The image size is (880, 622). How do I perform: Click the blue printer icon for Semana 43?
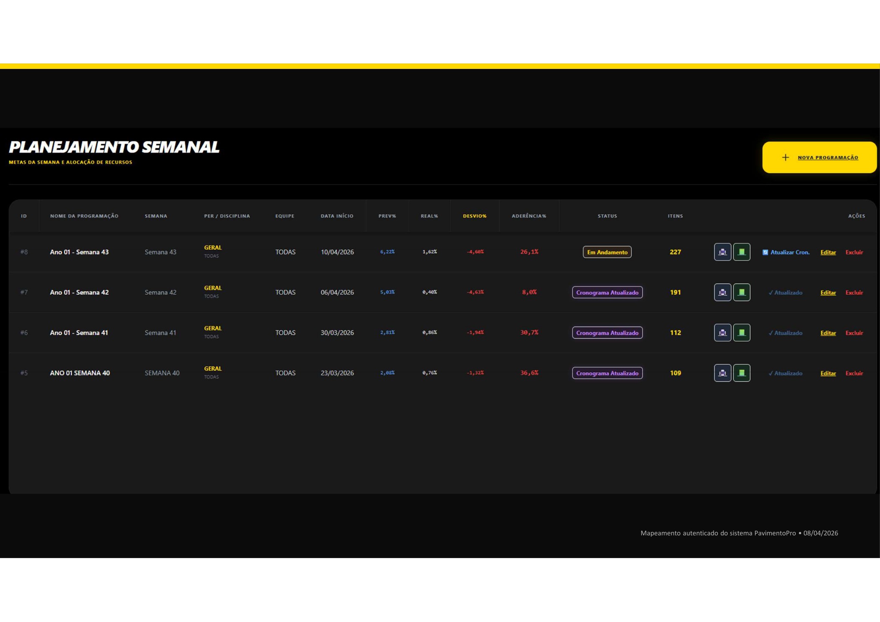[x=722, y=252]
